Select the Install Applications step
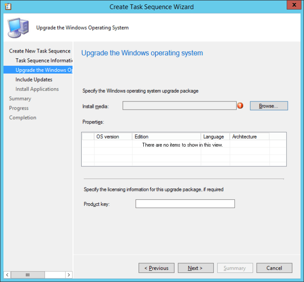The height and width of the screenshot is (282, 304). pyautogui.click(x=37, y=89)
